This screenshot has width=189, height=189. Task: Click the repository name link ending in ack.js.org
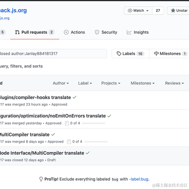[x=13, y=10]
